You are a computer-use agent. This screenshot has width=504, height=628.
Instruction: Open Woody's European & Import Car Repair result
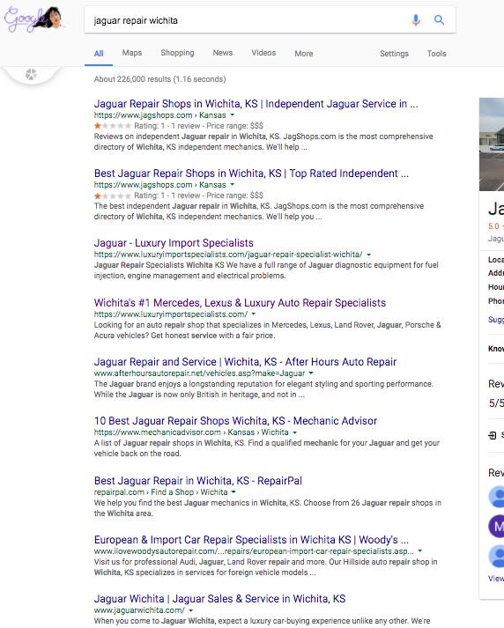(x=251, y=540)
